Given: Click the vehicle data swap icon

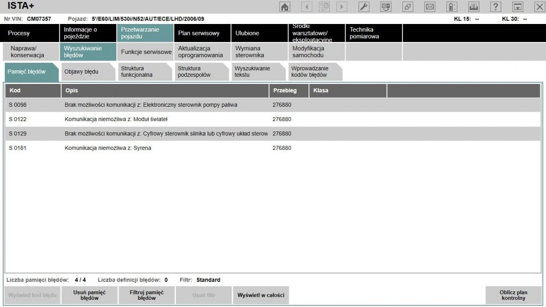Looking at the screenshot, I should [386, 7].
